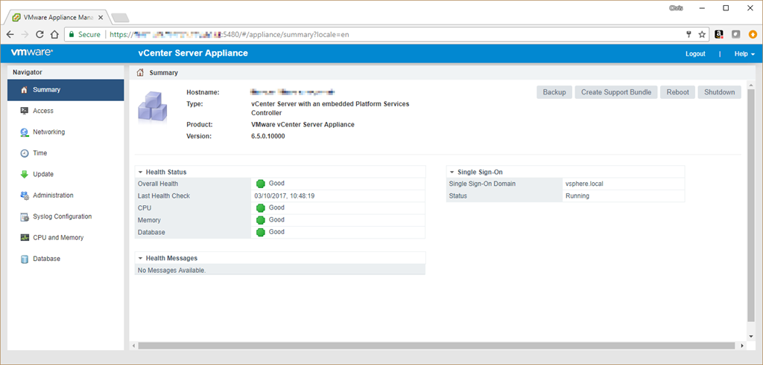Click the green Memory health status icon
The width and height of the screenshot is (763, 365).
[x=260, y=220]
